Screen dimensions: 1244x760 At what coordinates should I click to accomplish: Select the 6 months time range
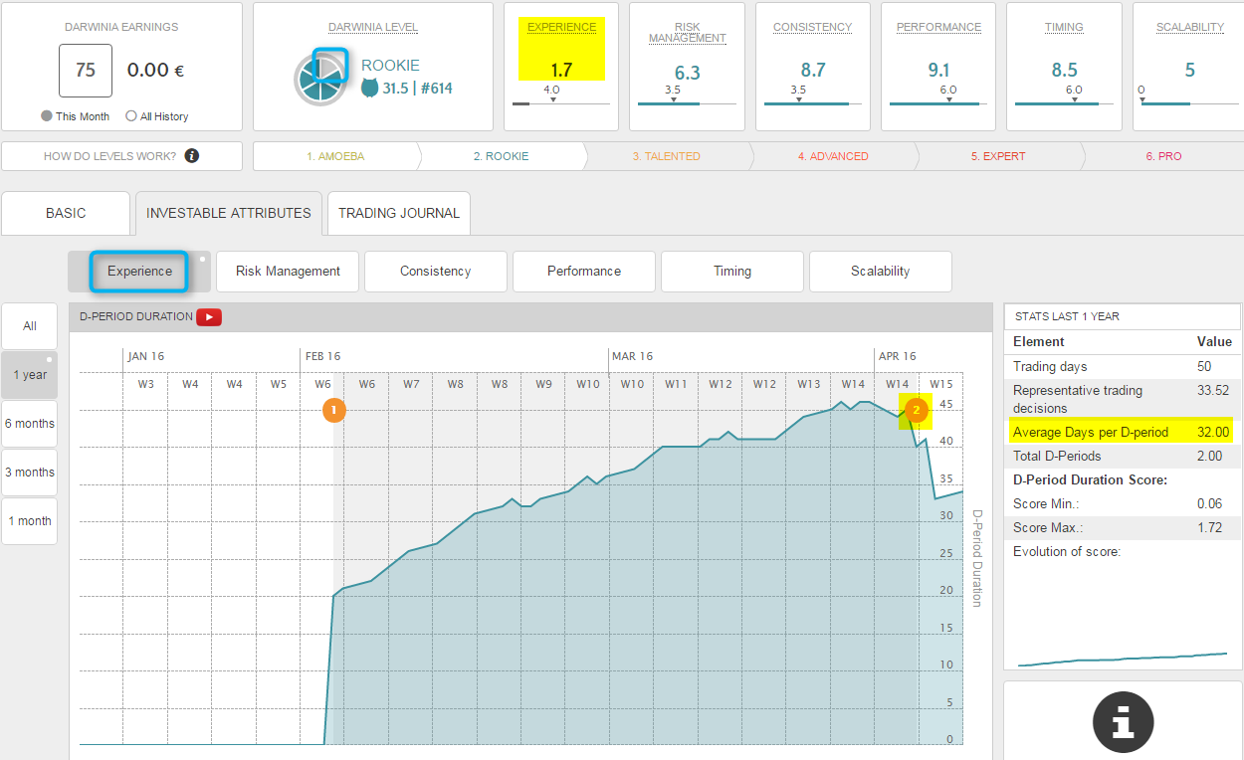30,424
